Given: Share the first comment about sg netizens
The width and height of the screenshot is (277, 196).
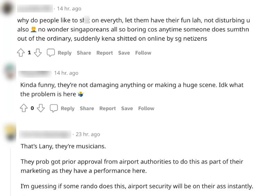Looking at the screenshot, I should pos(84,53).
